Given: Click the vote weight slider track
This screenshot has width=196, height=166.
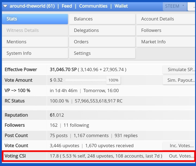Looking at the screenshot, I should coord(86,80).
